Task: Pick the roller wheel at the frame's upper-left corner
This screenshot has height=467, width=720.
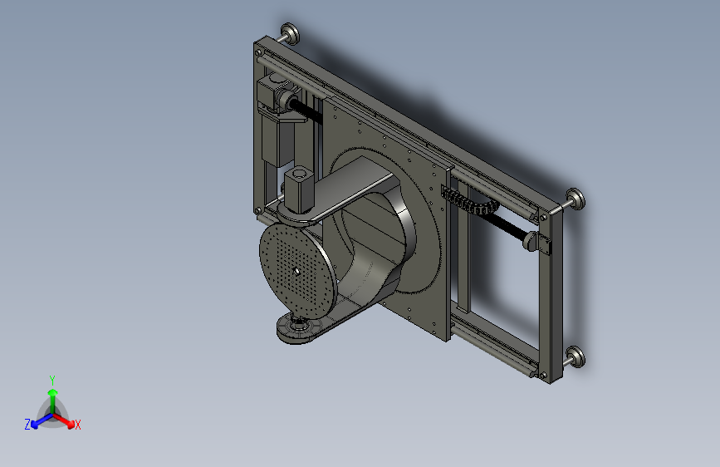Action: [x=290, y=34]
